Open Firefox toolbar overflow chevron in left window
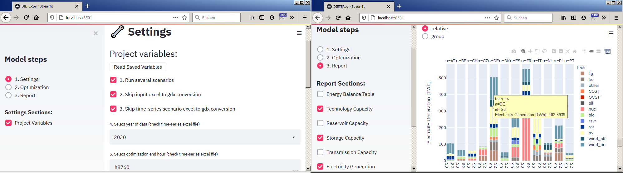Image resolution: width=623 pixels, height=173 pixels. pos(292,17)
